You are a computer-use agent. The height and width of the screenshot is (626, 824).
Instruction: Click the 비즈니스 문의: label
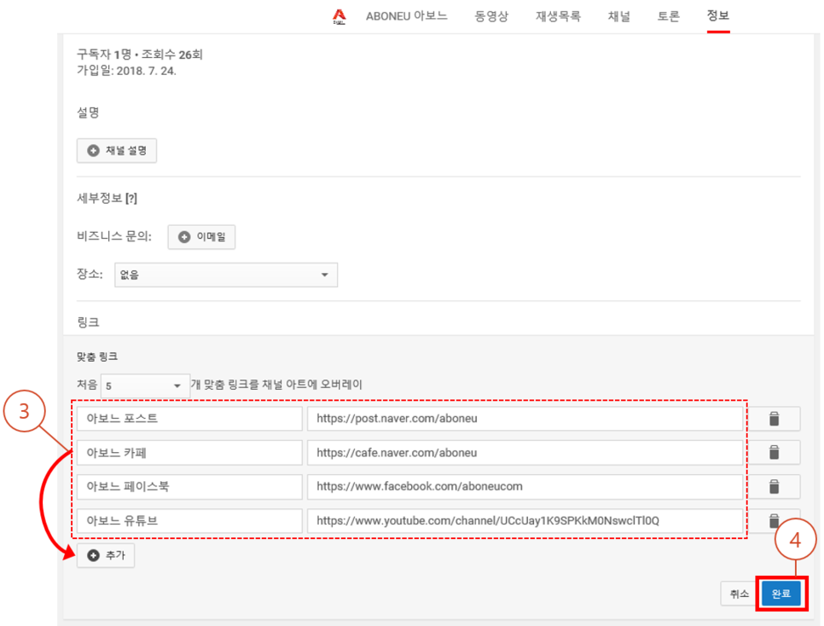pos(114,236)
